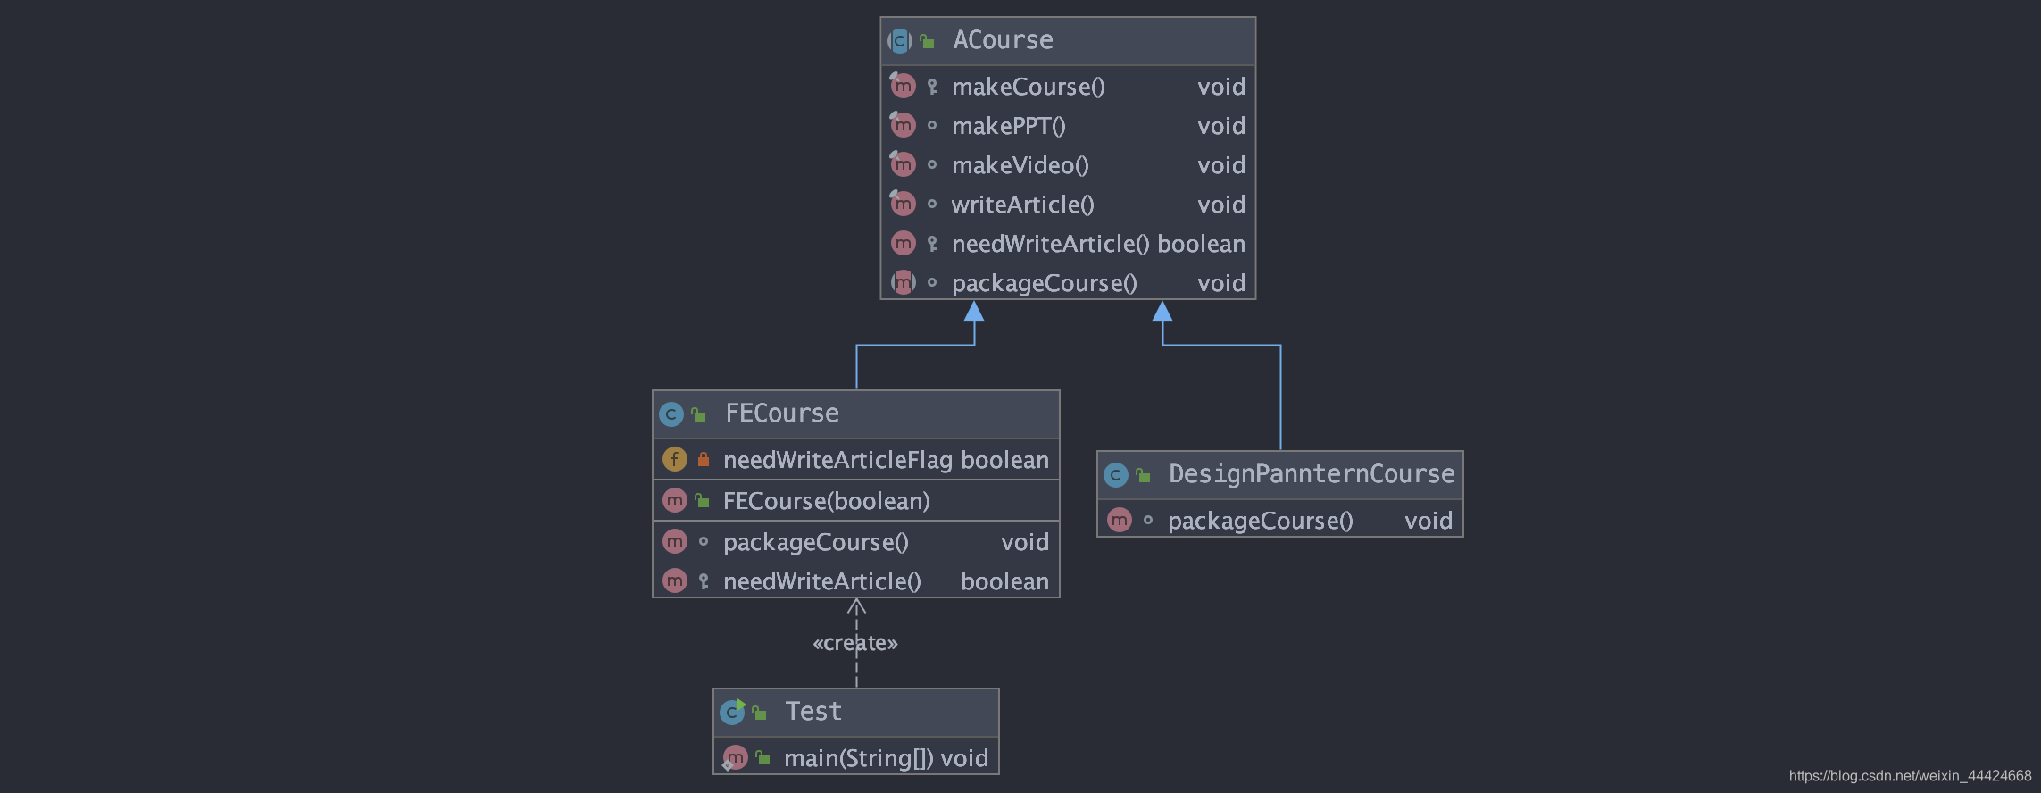The image size is (2041, 793).
Task: Click the public visibility icon beside the ACourse title
Action: [928, 41]
